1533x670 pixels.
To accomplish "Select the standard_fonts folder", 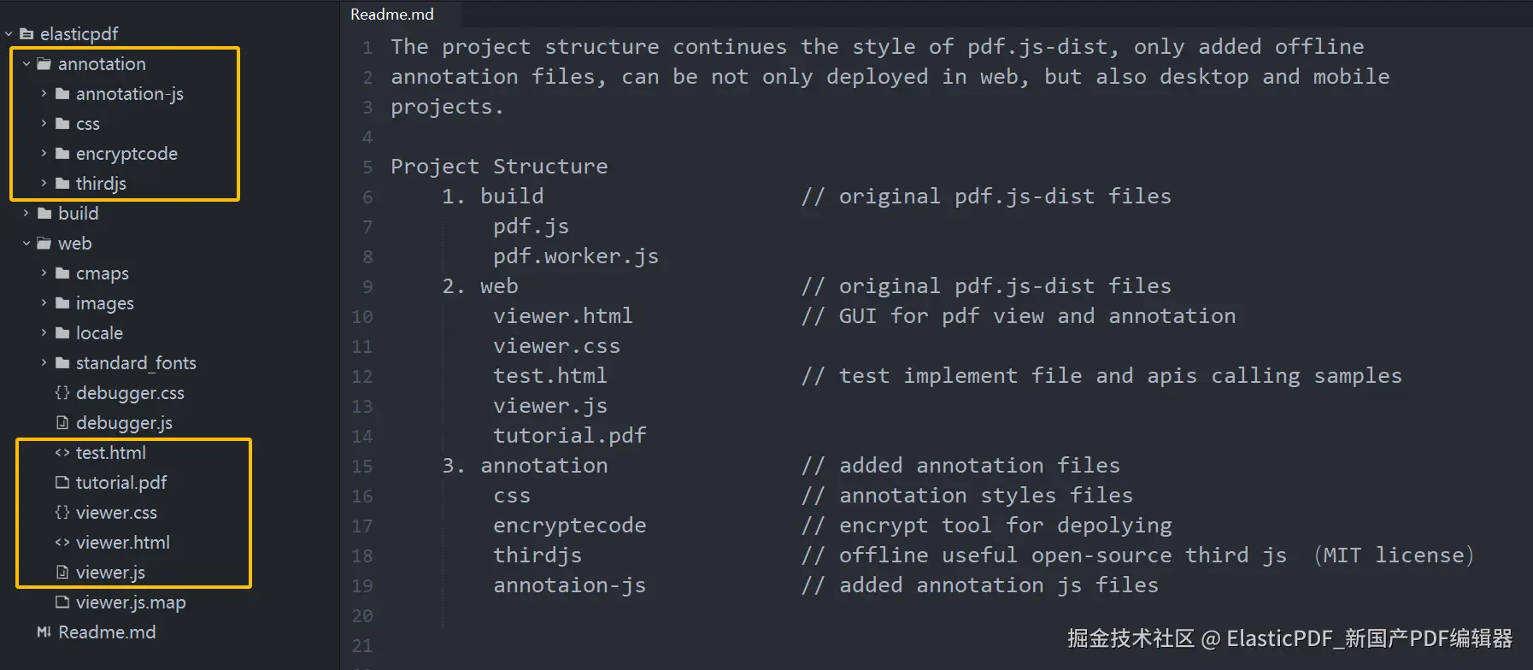I will pos(137,362).
